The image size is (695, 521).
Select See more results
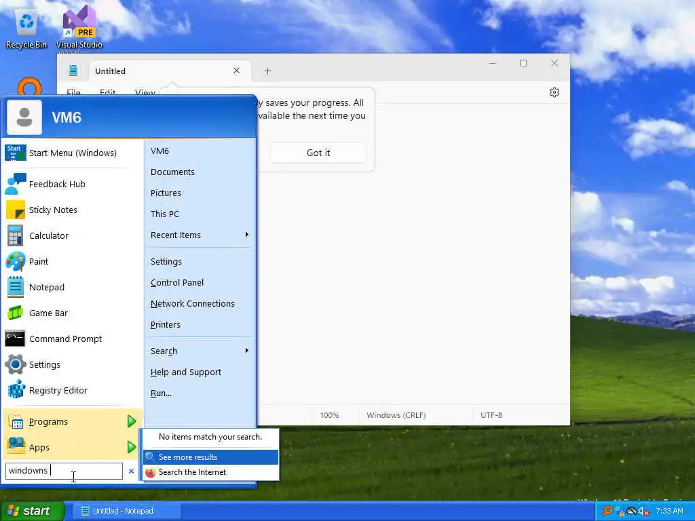[210, 457]
